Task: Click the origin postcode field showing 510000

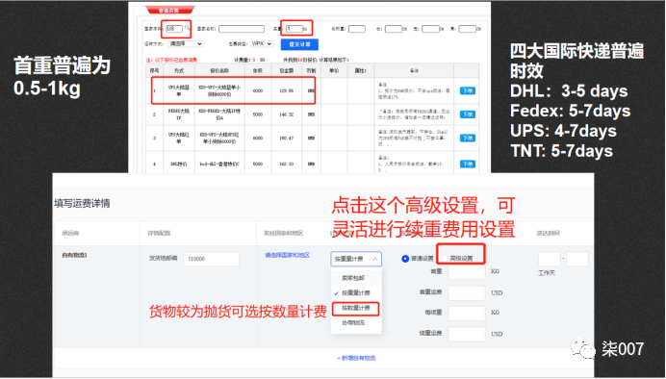Action: click(x=211, y=259)
